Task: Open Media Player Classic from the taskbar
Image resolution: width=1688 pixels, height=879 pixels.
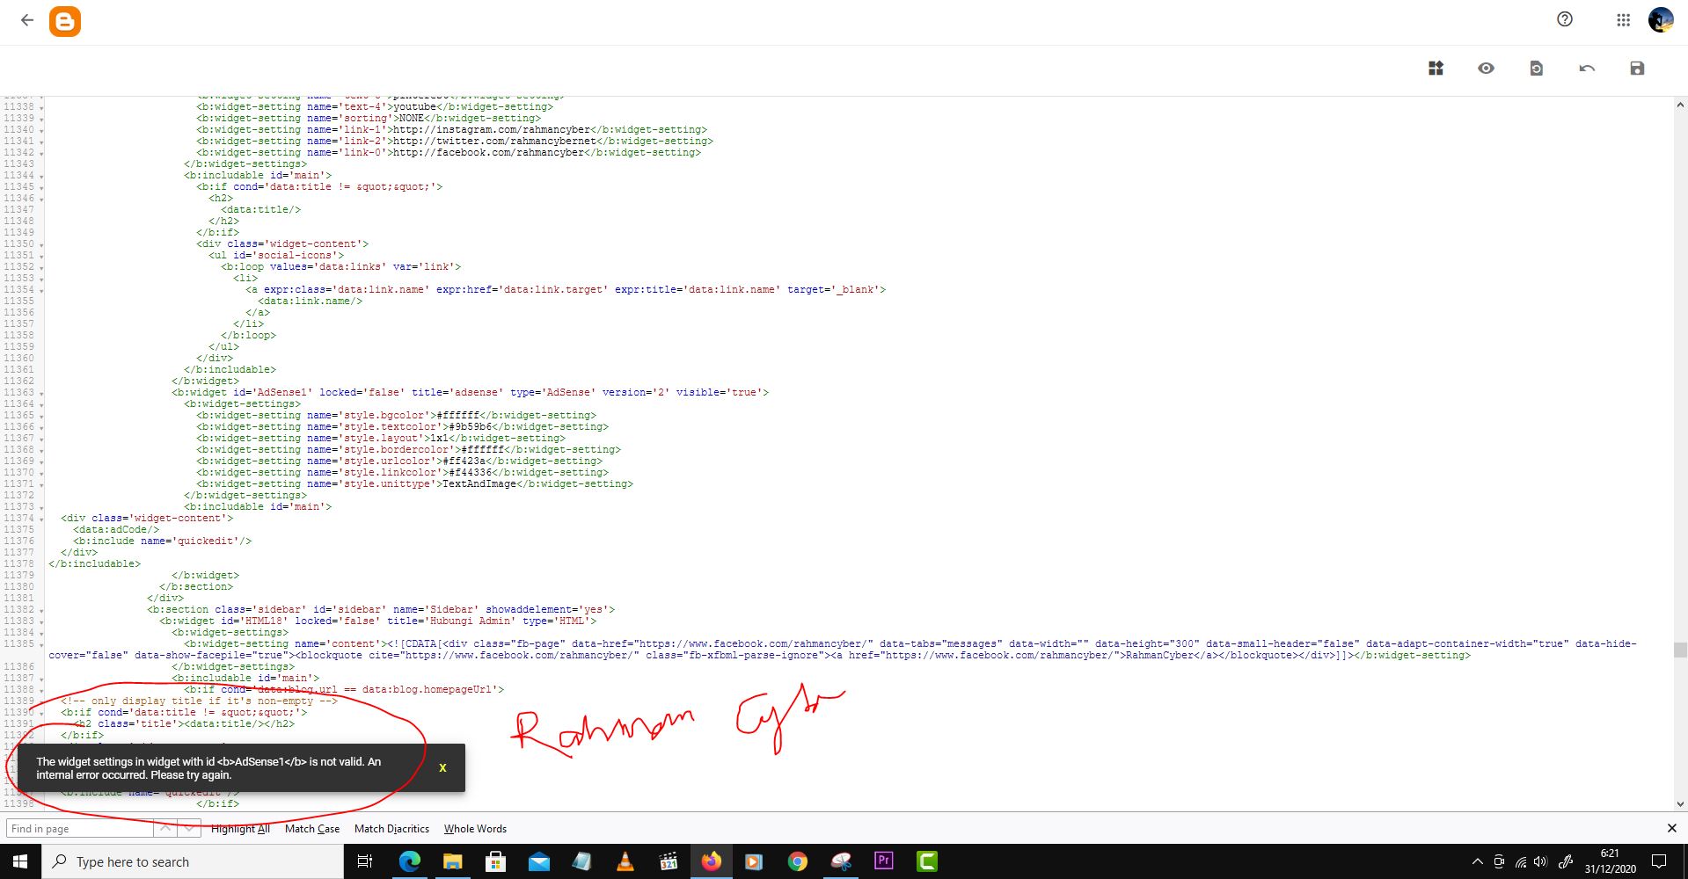Action: coord(669,861)
